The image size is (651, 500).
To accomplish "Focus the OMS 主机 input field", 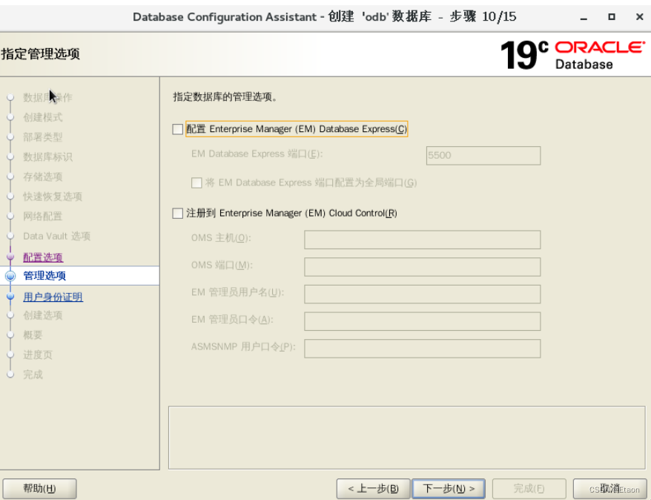I will tap(422, 240).
